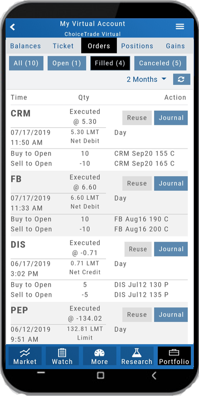Switch to the Positions tab
This screenshot has height=396, width=199.
(x=137, y=46)
